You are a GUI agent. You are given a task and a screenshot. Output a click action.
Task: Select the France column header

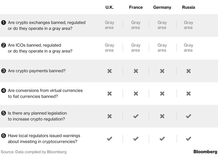tap(136, 7)
